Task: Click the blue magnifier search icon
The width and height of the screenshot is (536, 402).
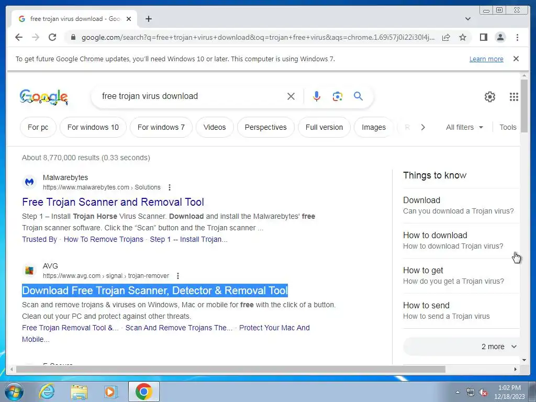Action: (x=358, y=96)
